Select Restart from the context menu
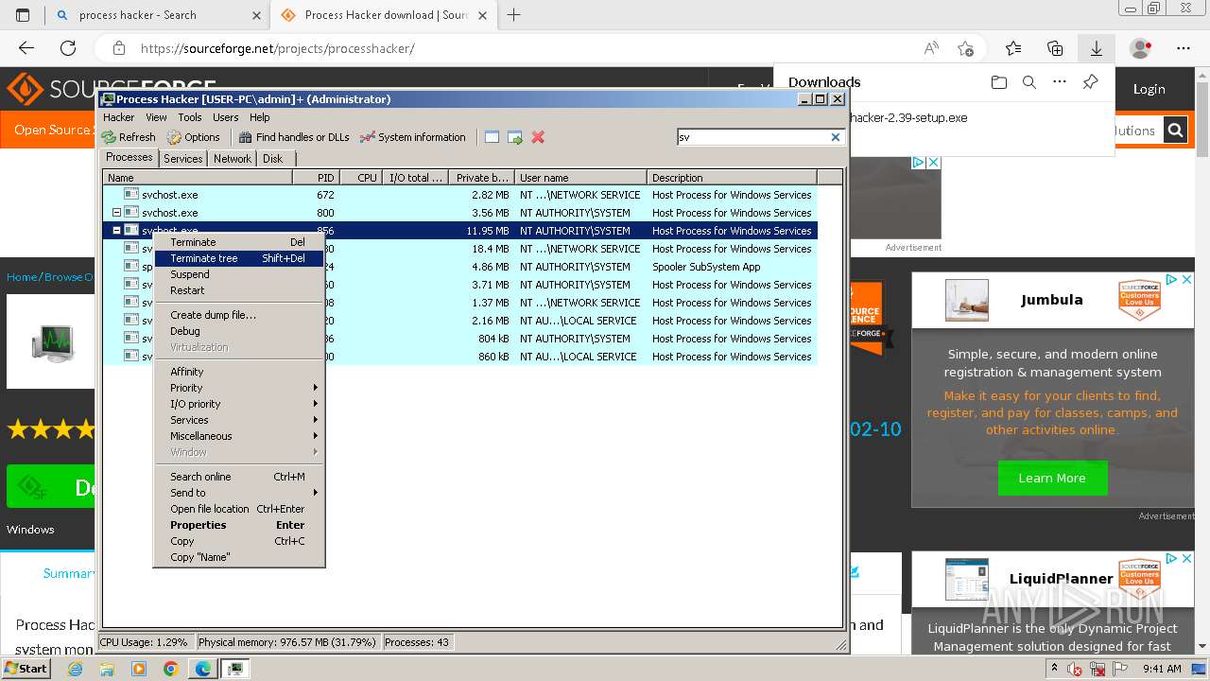Viewport: 1210px width, 681px height. tap(239, 290)
